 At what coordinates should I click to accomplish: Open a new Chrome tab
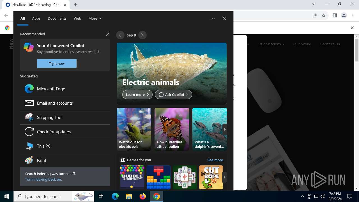76,5
